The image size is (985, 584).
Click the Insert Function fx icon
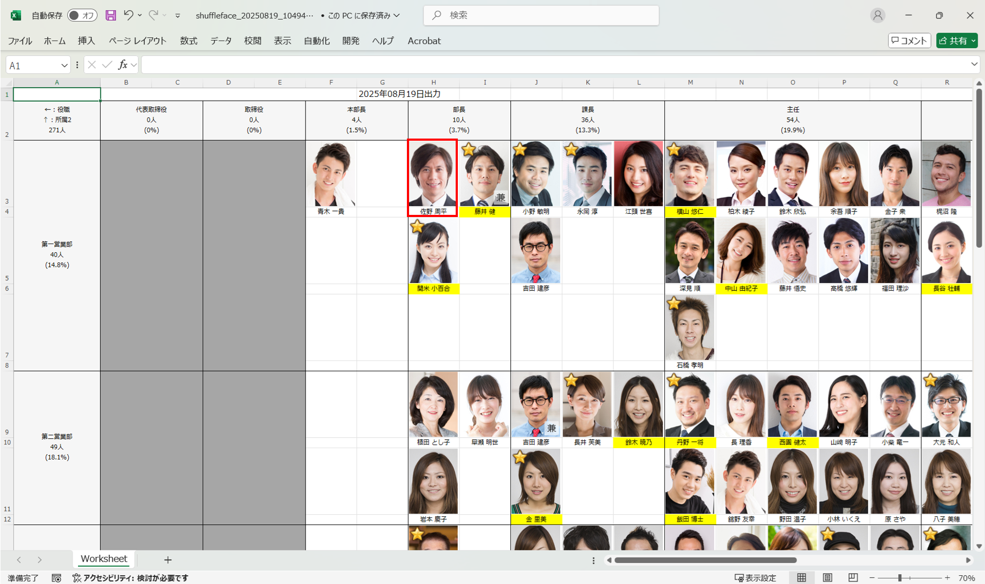[123, 65]
